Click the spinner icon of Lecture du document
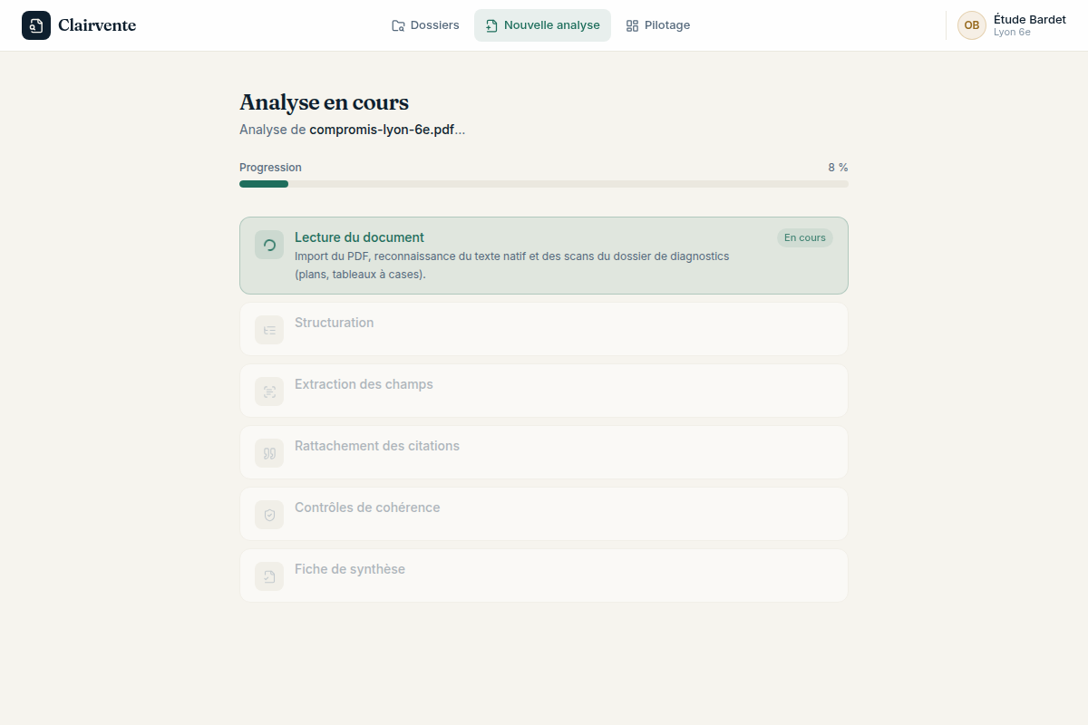The width and height of the screenshot is (1088, 725). tap(269, 245)
